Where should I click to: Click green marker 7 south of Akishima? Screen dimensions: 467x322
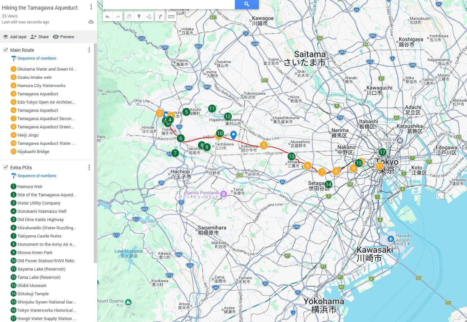[175, 153]
